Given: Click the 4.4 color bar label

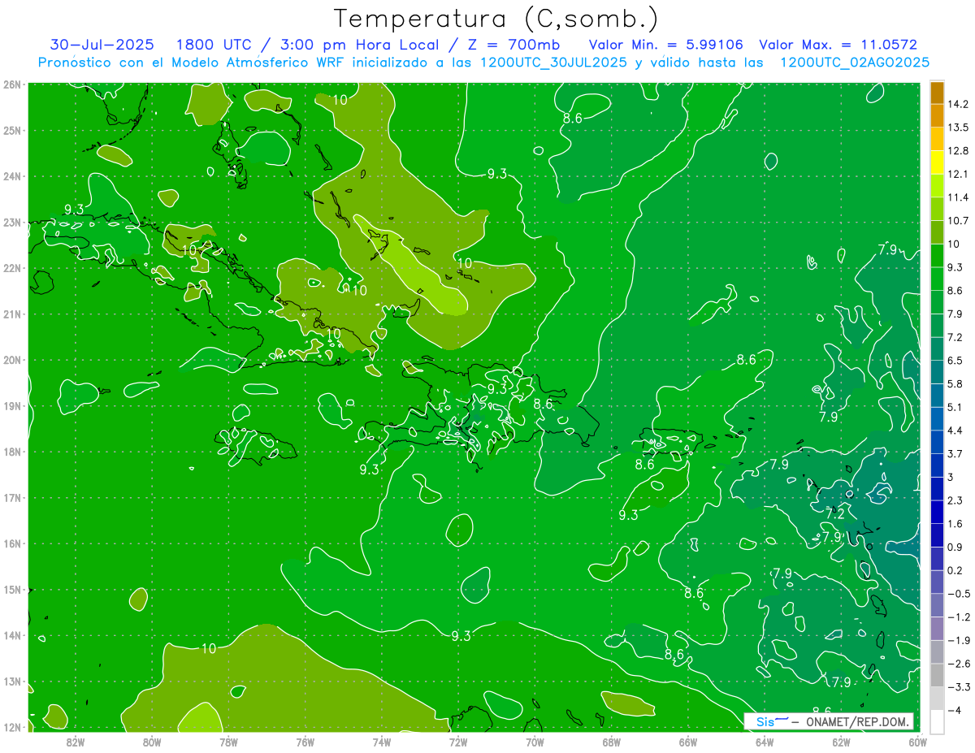Looking at the screenshot, I should pos(955,431).
